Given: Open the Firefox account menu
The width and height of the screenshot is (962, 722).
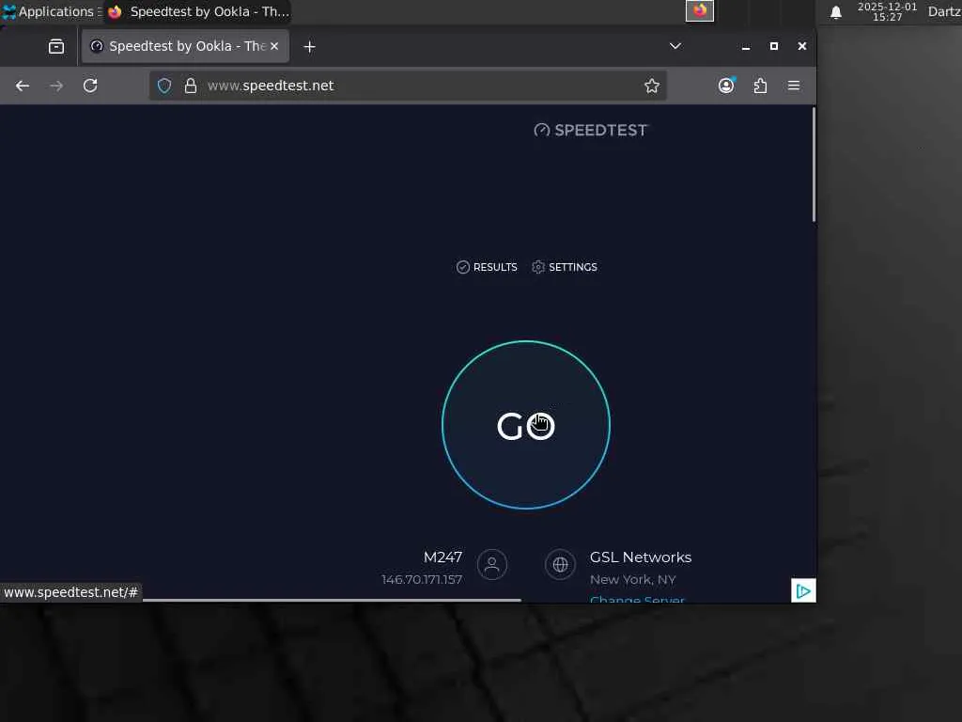Looking at the screenshot, I should point(726,86).
